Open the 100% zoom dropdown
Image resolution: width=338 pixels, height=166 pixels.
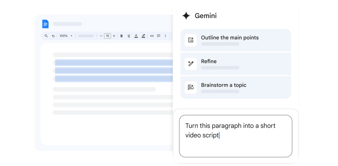(x=66, y=36)
